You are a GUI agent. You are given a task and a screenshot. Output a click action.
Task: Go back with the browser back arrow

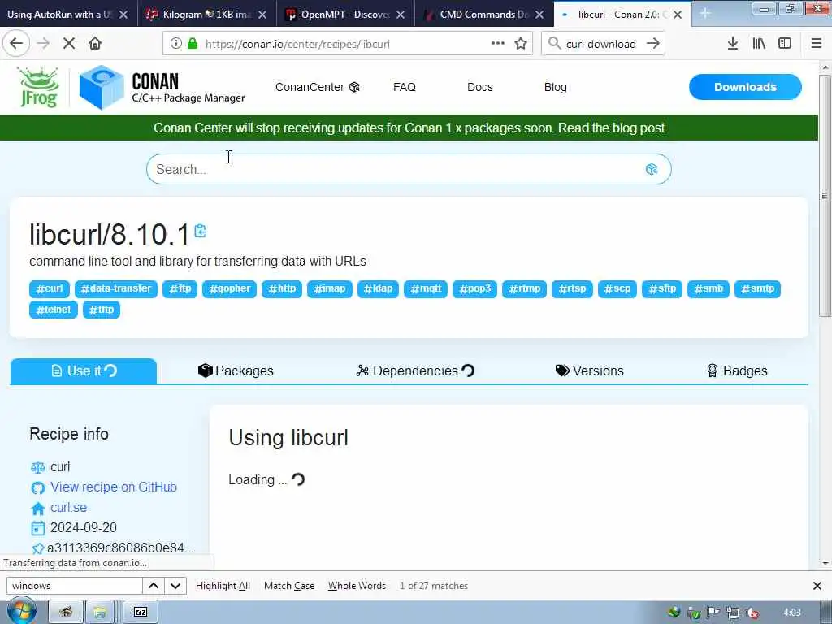pyautogui.click(x=16, y=44)
